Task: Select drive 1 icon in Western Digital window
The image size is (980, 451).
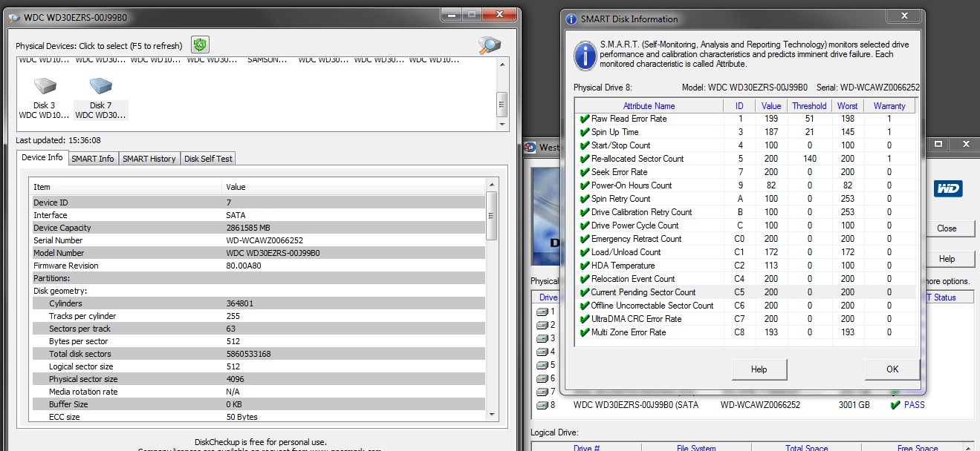Action: pos(542,312)
